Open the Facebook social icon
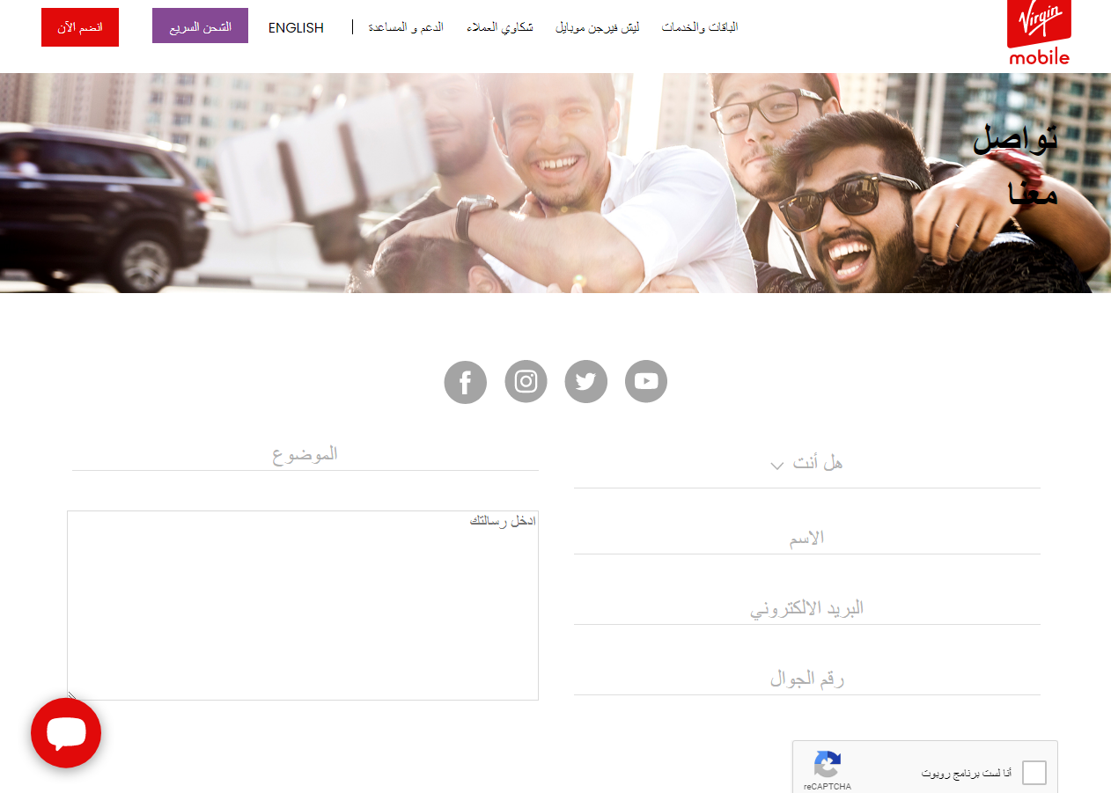 pos(466,382)
